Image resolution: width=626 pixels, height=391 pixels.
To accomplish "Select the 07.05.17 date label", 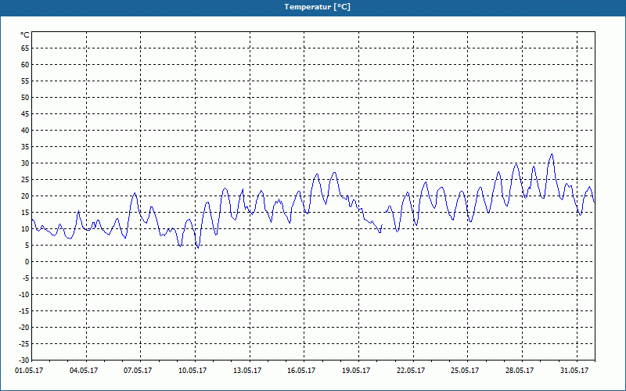I will pyautogui.click(x=138, y=371).
